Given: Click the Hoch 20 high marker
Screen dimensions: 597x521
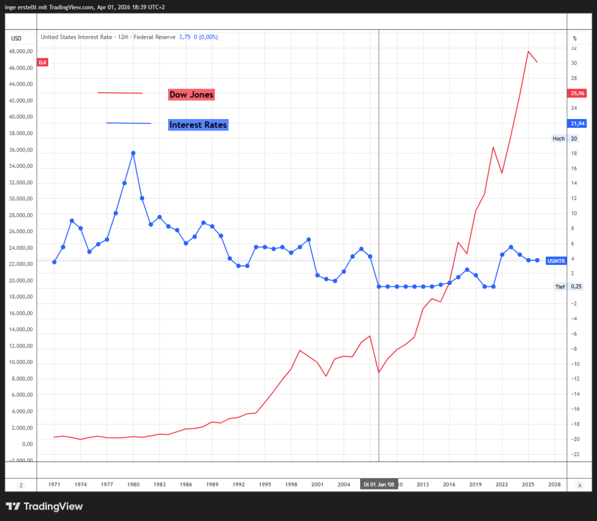Looking at the screenshot, I should [565, 138].
